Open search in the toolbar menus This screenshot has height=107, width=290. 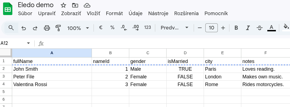click(11, 28)
